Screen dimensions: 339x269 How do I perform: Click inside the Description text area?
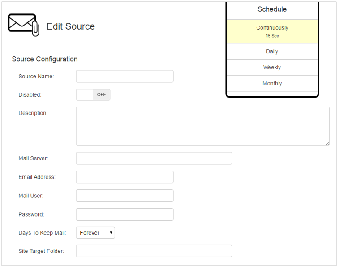coord(203,126)
